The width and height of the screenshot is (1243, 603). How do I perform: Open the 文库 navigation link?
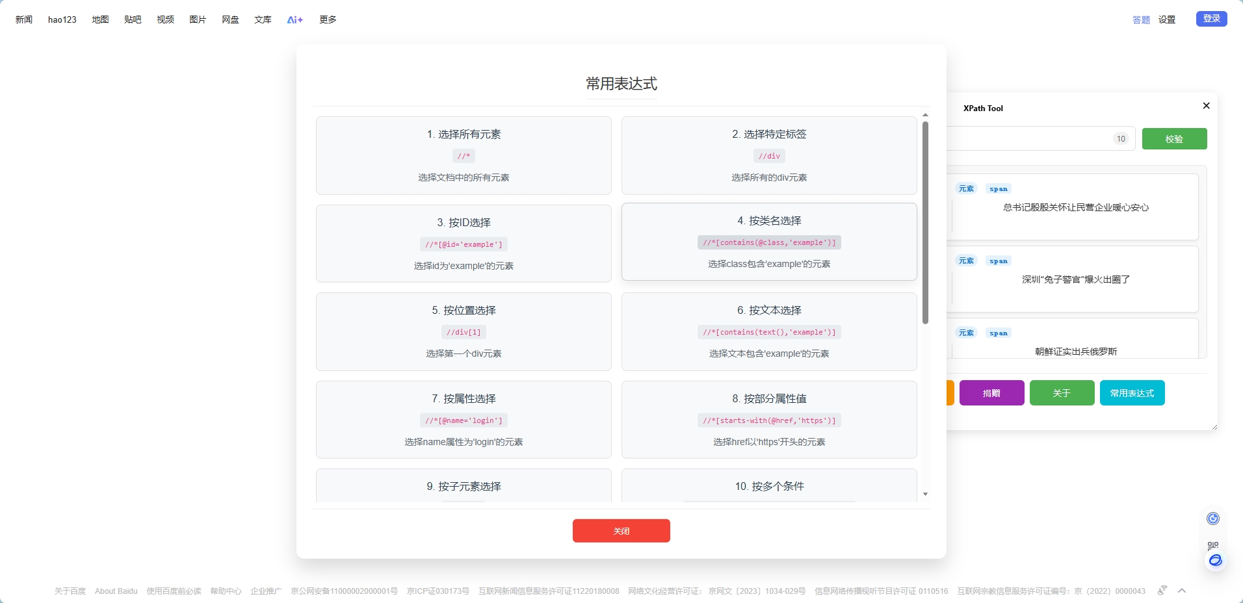point(263,19)
